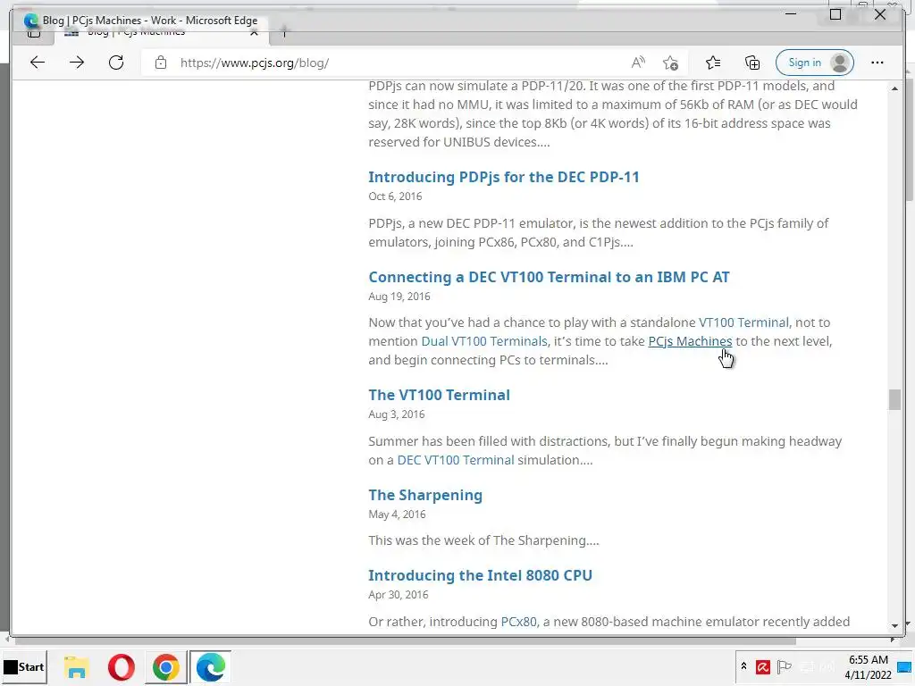Open File Explorer from the taskbar
This screenshot has width=915, height=686.
(77, 666)
